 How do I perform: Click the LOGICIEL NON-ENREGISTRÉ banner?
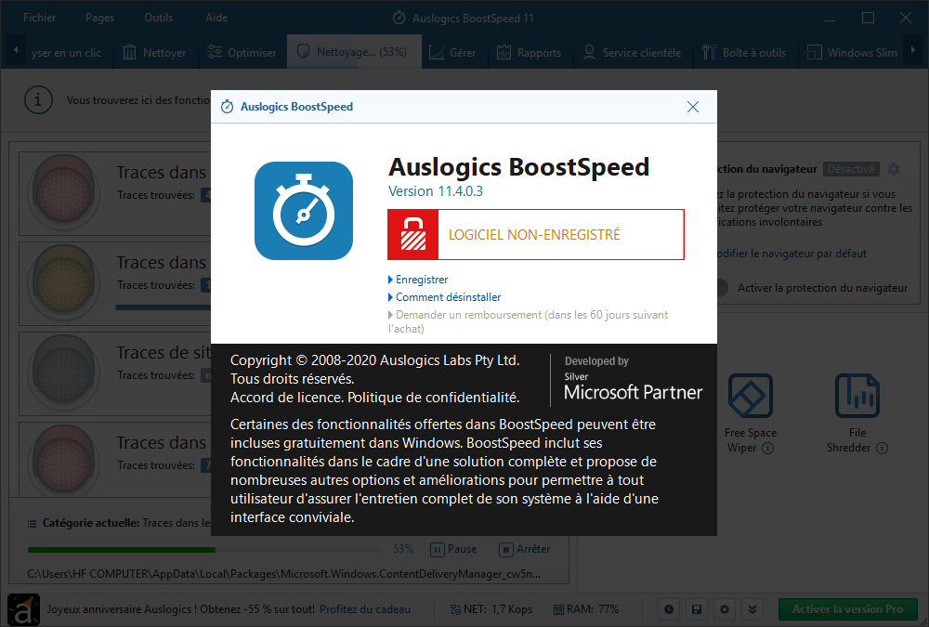coord(536,234)
